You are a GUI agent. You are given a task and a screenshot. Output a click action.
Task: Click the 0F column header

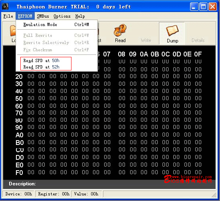click(198, 54)
